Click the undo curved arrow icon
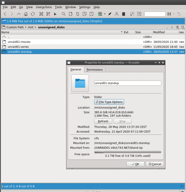 pos(179,14)
